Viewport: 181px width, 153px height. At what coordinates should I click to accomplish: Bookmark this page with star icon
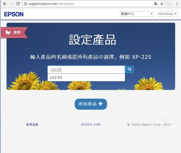pos(162,4)
